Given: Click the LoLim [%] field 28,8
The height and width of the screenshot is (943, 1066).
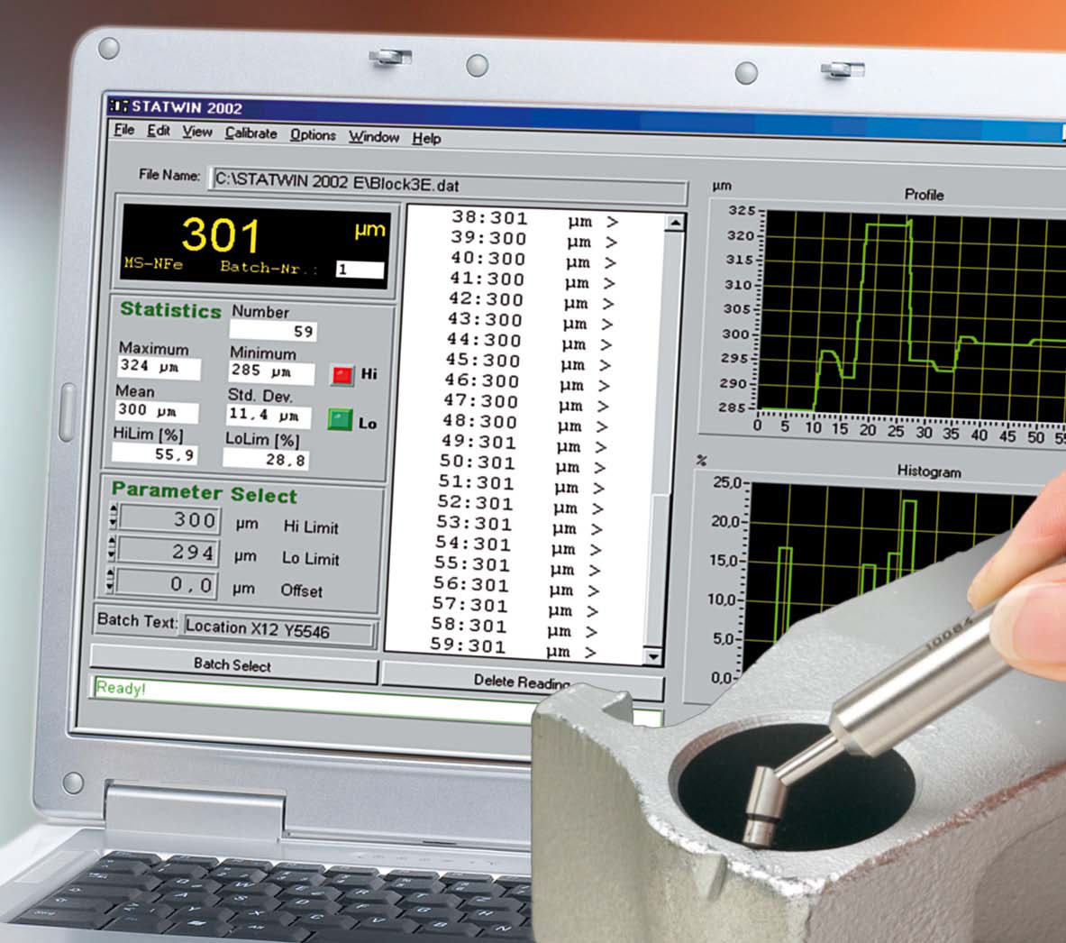Looking at the screenshot, I should [x=266, y=459].
